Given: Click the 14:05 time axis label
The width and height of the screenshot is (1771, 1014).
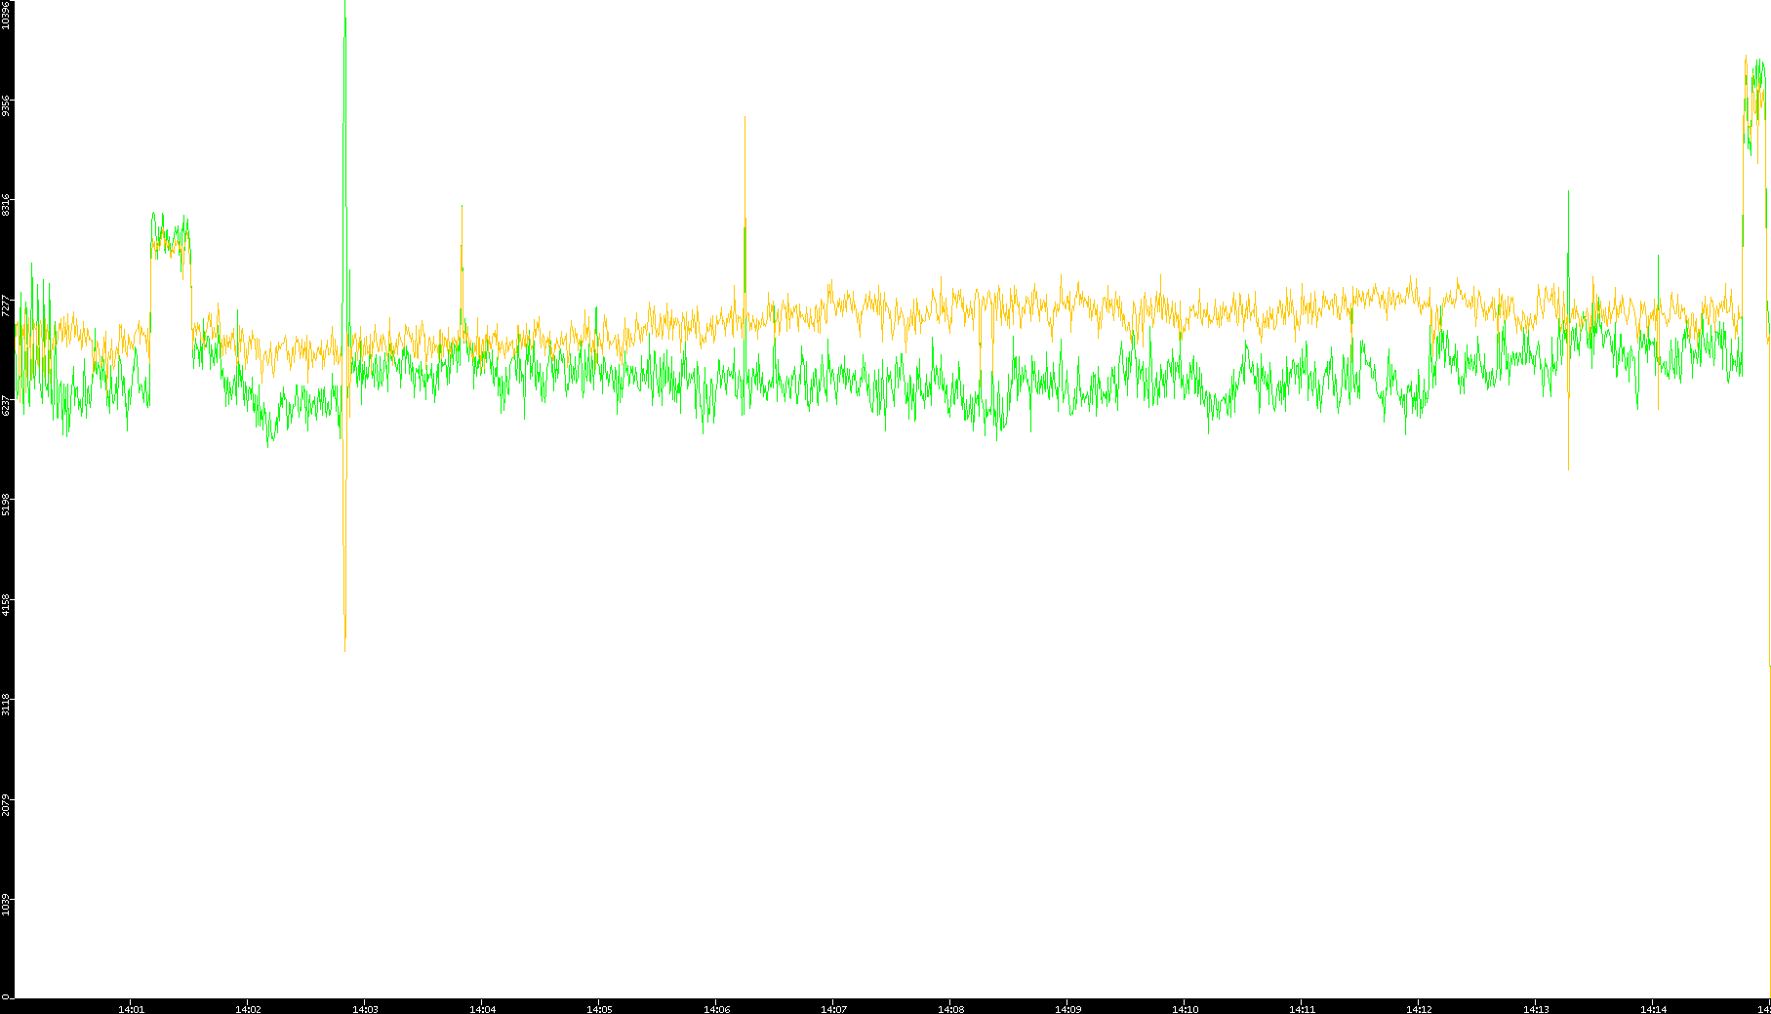Looking at the screenshot, I should tap(599, 1008).
